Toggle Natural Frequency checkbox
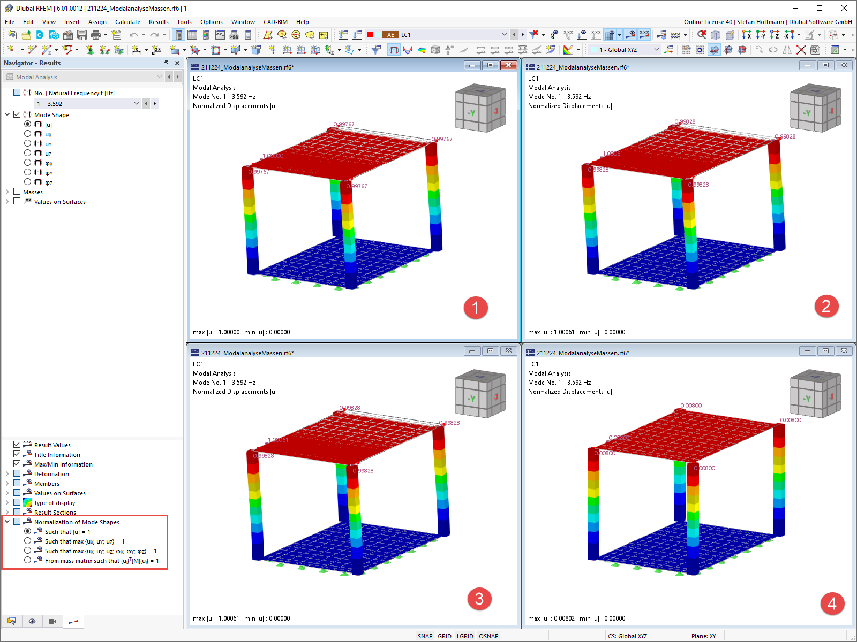The image size is (857, 642). click(17, 93)
